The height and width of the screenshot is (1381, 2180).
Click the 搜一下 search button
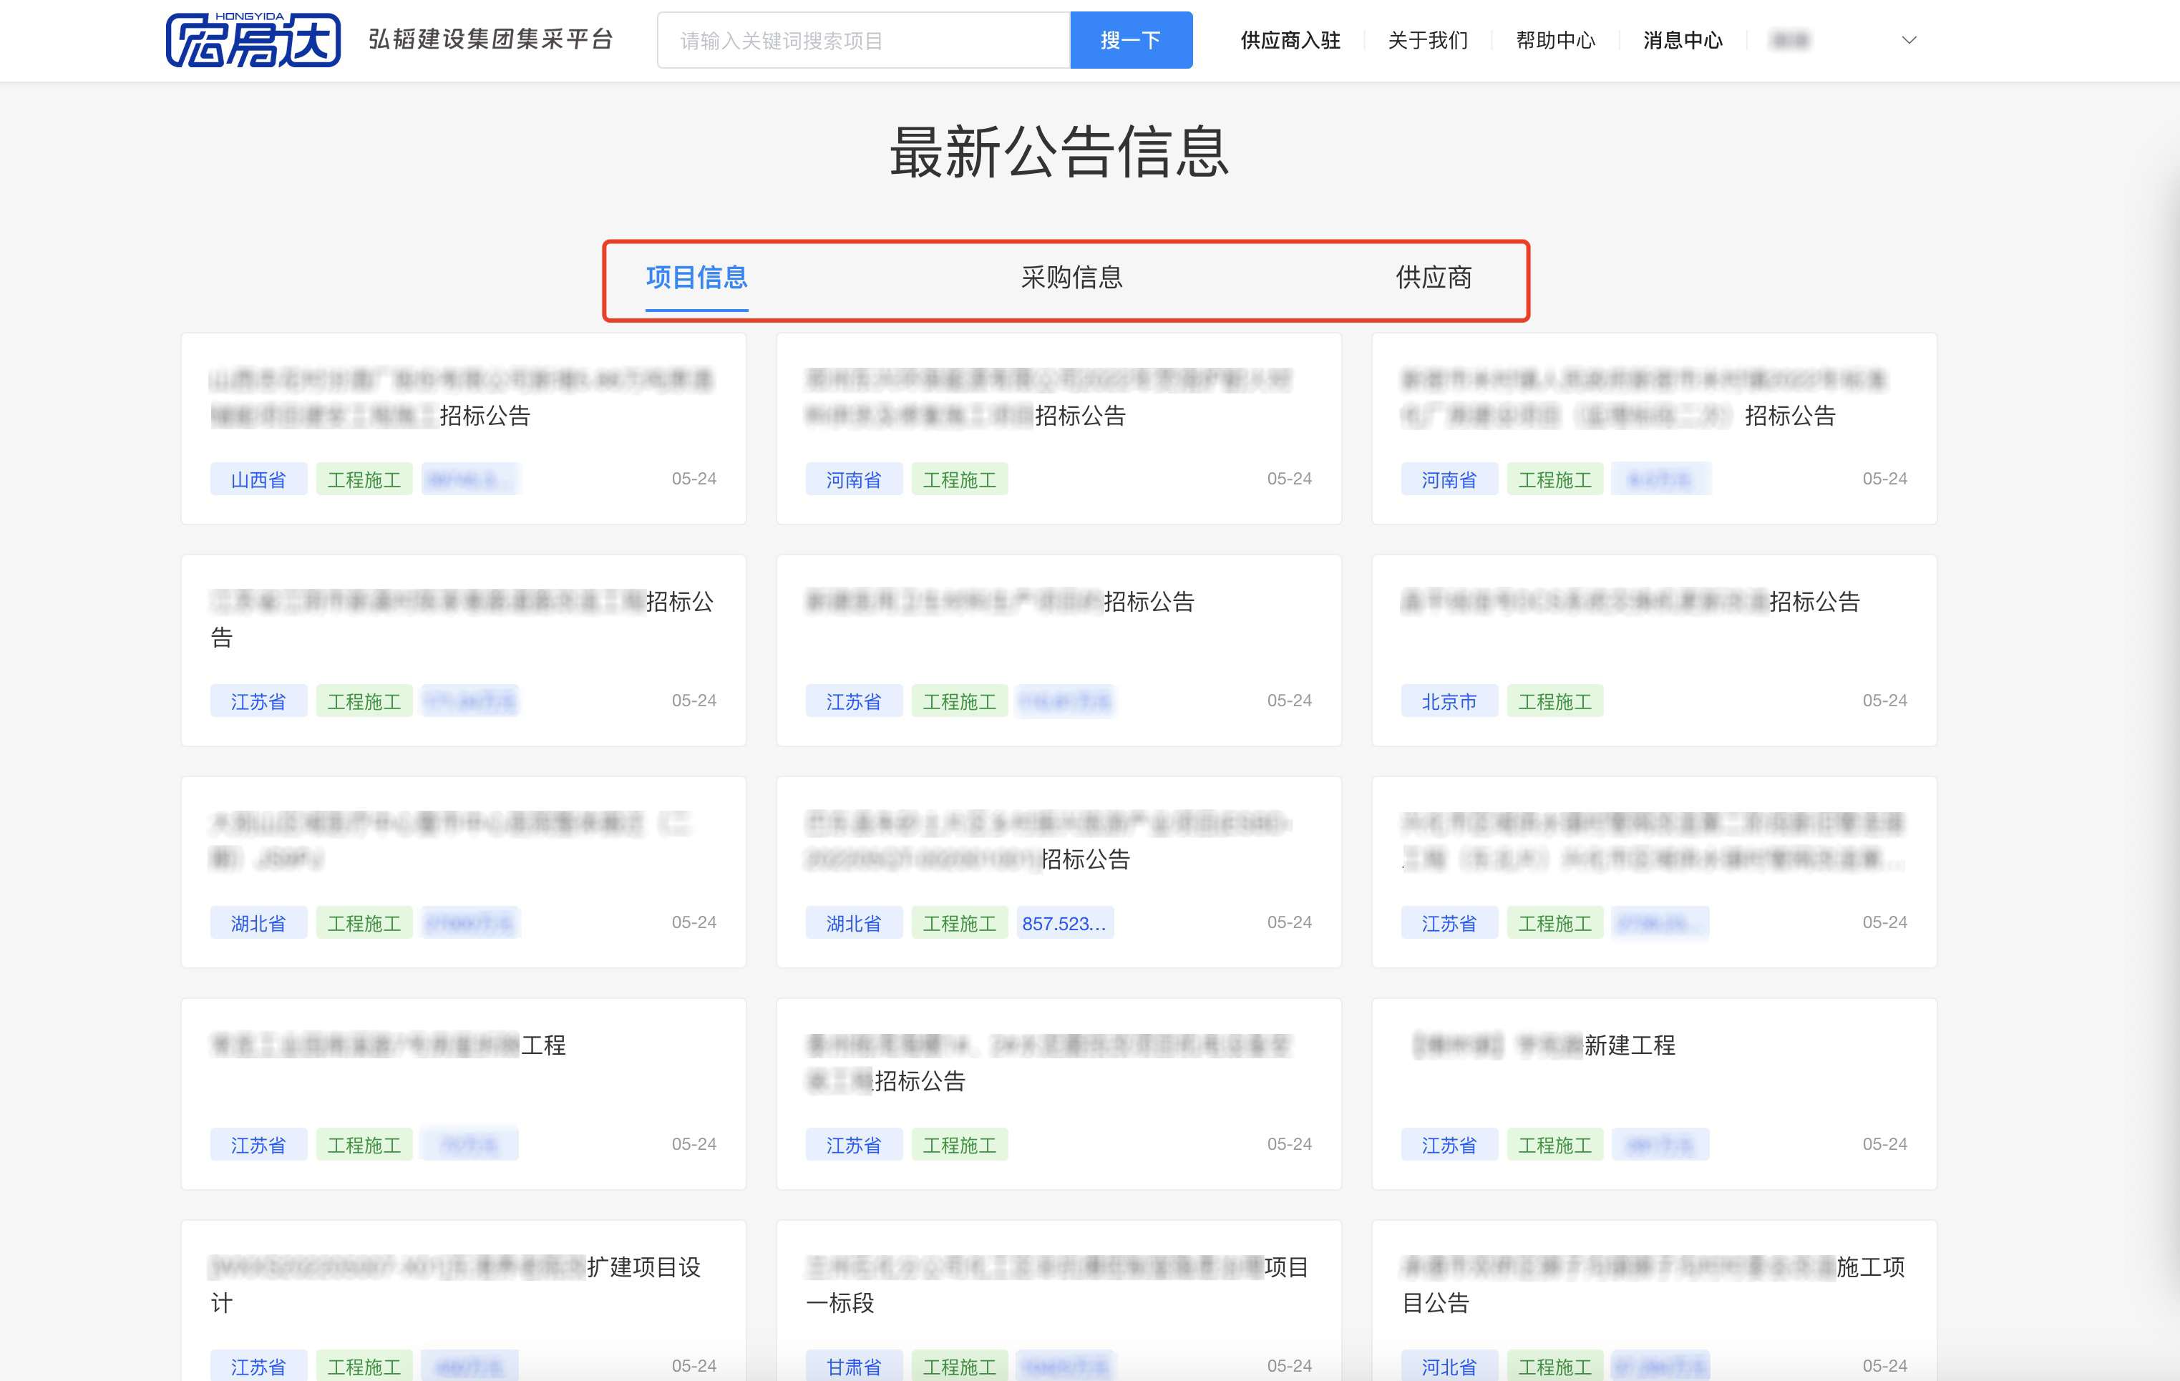[1131, 40]
